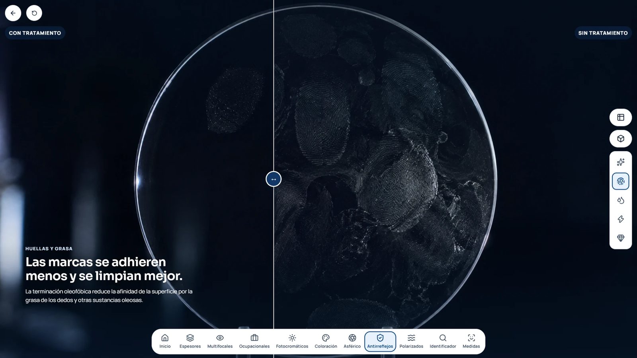Screen dimensions: 637x358
Task: Open the Ocupacionales tab
Action: click(x=254, y=341)
